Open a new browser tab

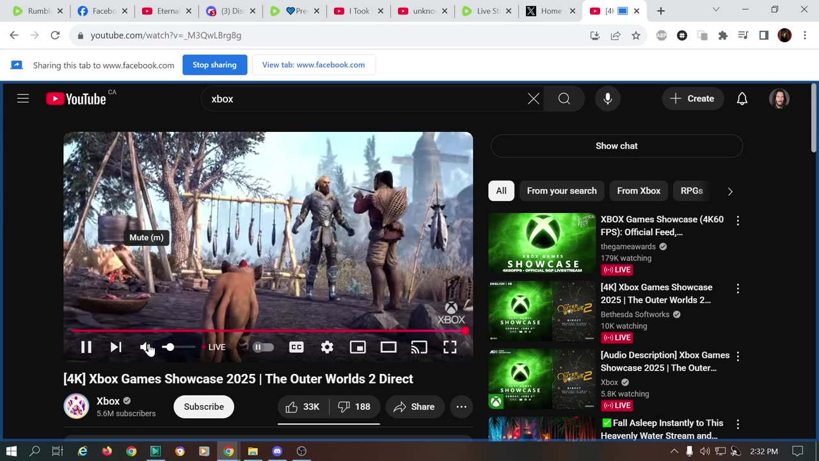[661, 11]
